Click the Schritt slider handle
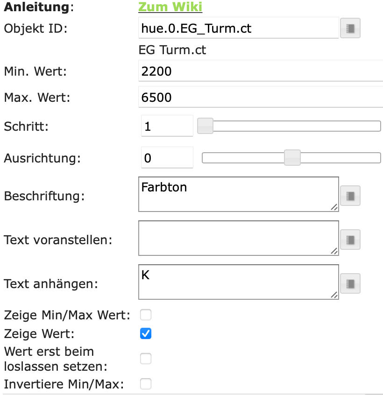This screenshot has width=383, height=395. pos(206,126)
